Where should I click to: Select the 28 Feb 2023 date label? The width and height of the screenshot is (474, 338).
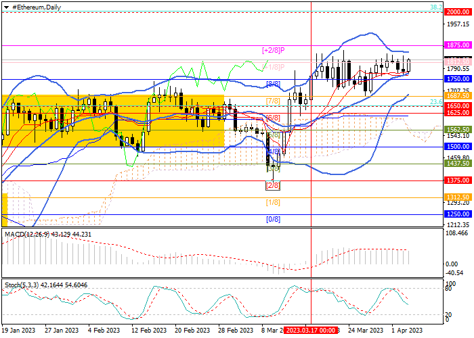(x=237, y=331)
